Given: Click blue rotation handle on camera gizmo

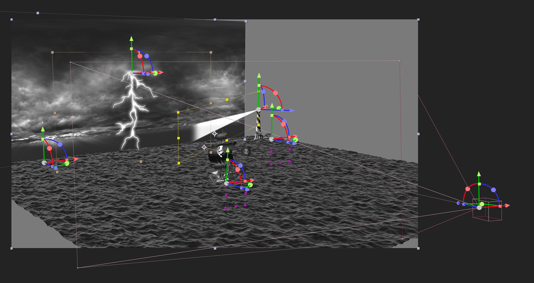Looking at the screenshot, I should [493, 190].
